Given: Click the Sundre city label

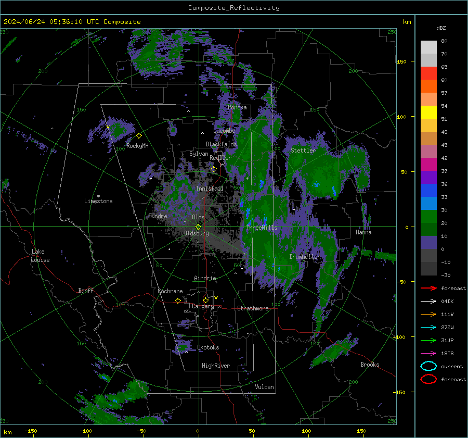Looking at the screenshot, I should tap(158, 216).
